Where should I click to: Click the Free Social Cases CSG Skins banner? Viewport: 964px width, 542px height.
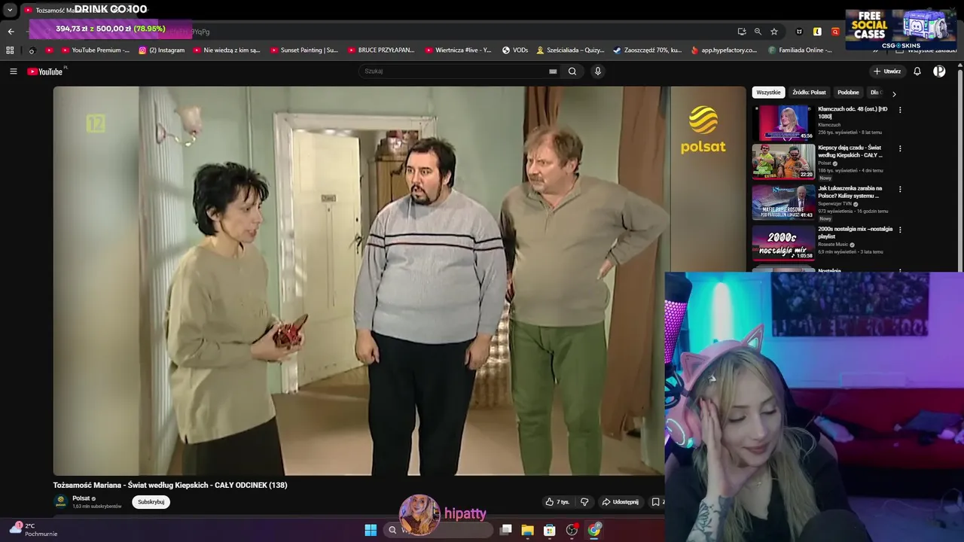901,29
